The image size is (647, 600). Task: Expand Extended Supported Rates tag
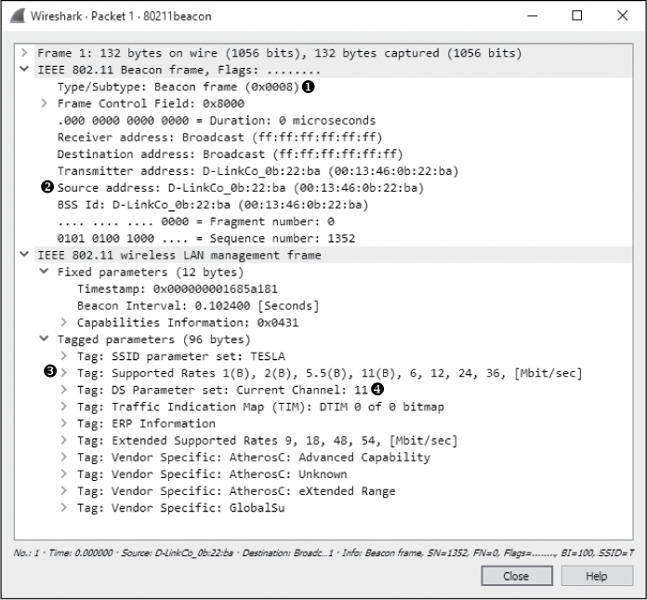63,440
